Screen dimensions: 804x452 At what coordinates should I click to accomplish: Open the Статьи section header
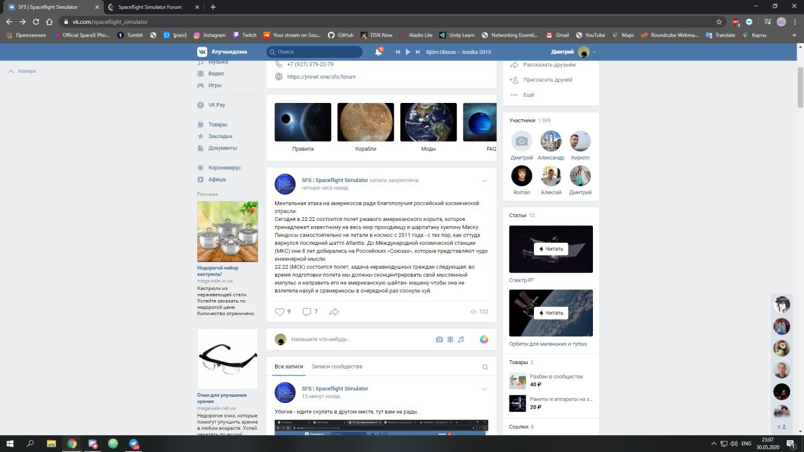point(522,215)
